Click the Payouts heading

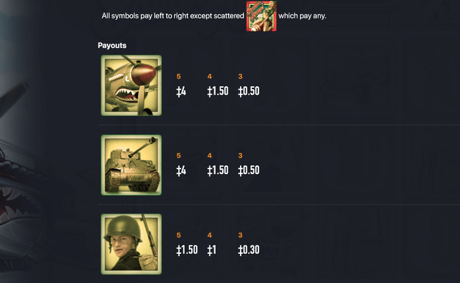pyautogui.click(x=112, y=45)
